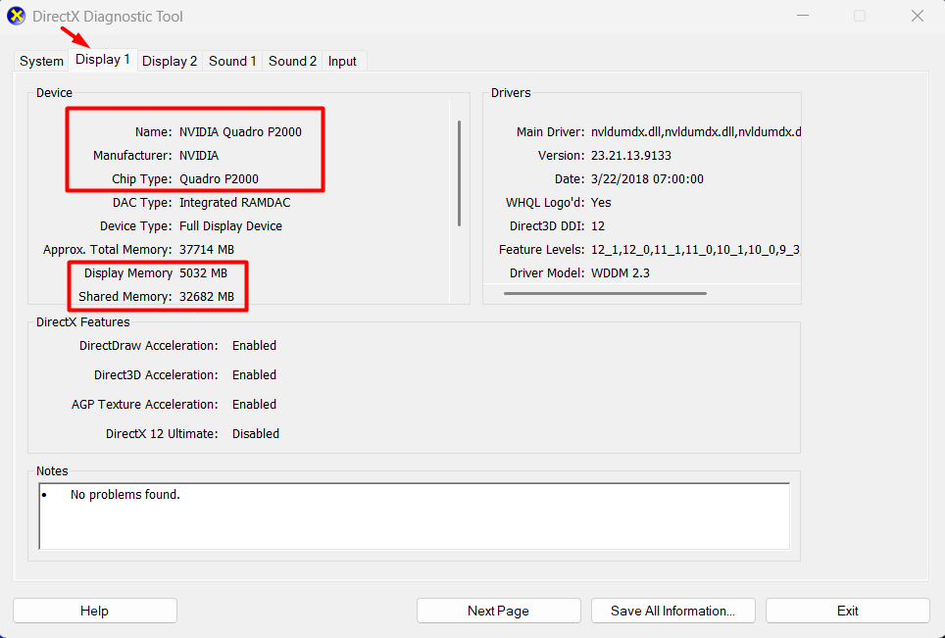Screen dimensions: 945x638
Task: Select the name value NVIDIA Quadro P2000
Action: point(240,132)
